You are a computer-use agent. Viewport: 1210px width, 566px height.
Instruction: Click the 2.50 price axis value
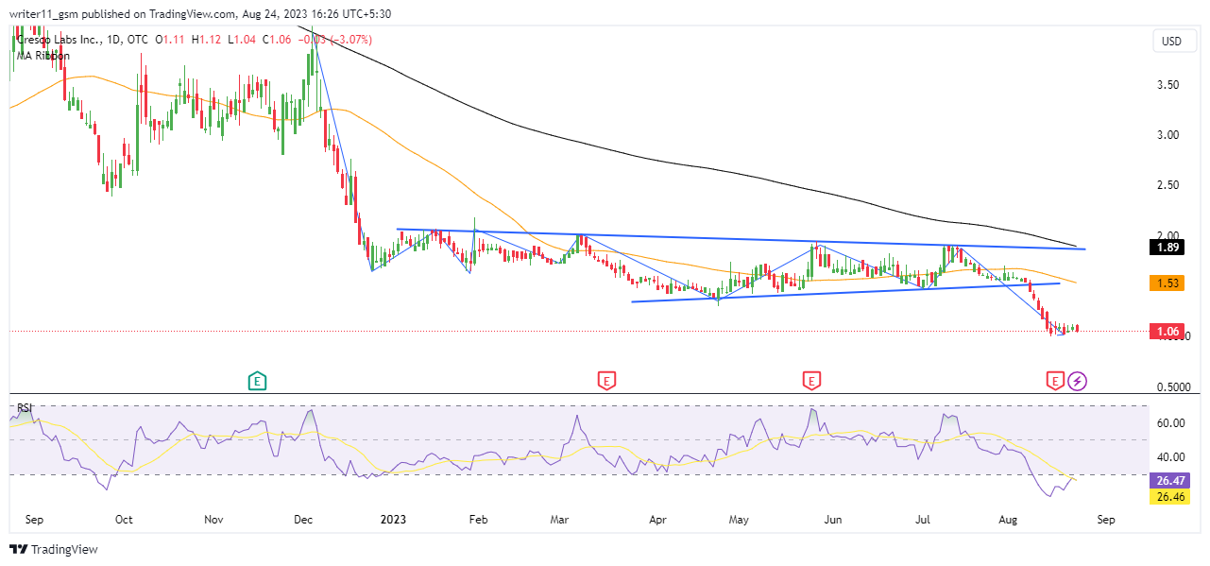(x=1169, y=185)
